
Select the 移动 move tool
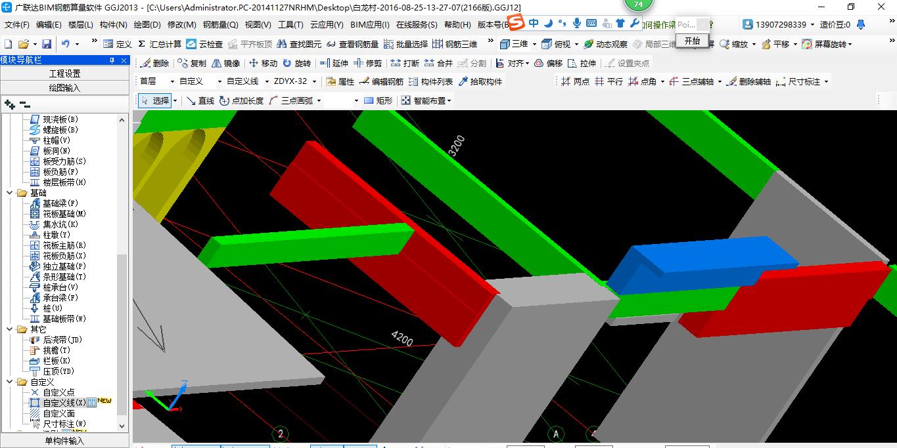pos(264,63)
